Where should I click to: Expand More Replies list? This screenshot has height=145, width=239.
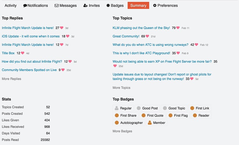point(11,79)
